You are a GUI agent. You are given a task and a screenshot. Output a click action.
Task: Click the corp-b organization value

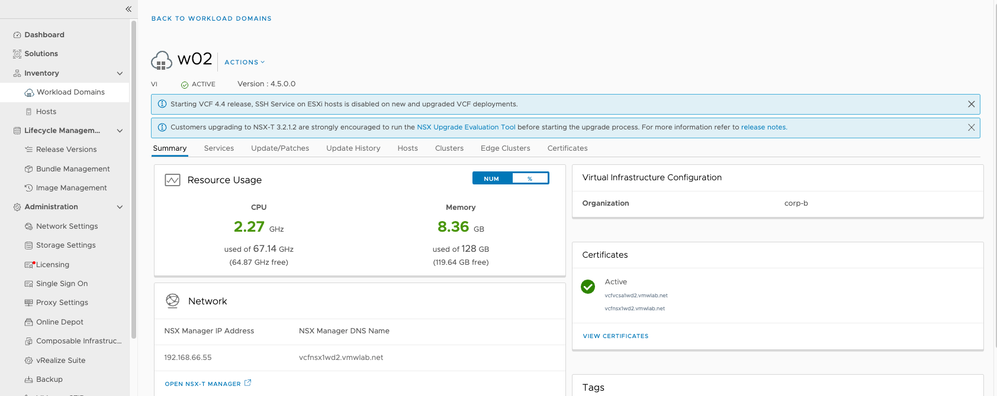click(796, 203)
